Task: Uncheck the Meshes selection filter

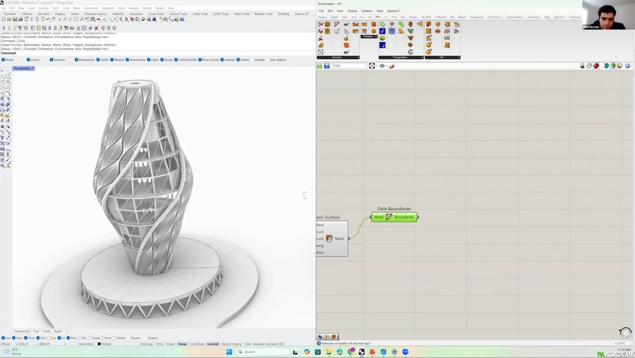Action: click(112, 60)
